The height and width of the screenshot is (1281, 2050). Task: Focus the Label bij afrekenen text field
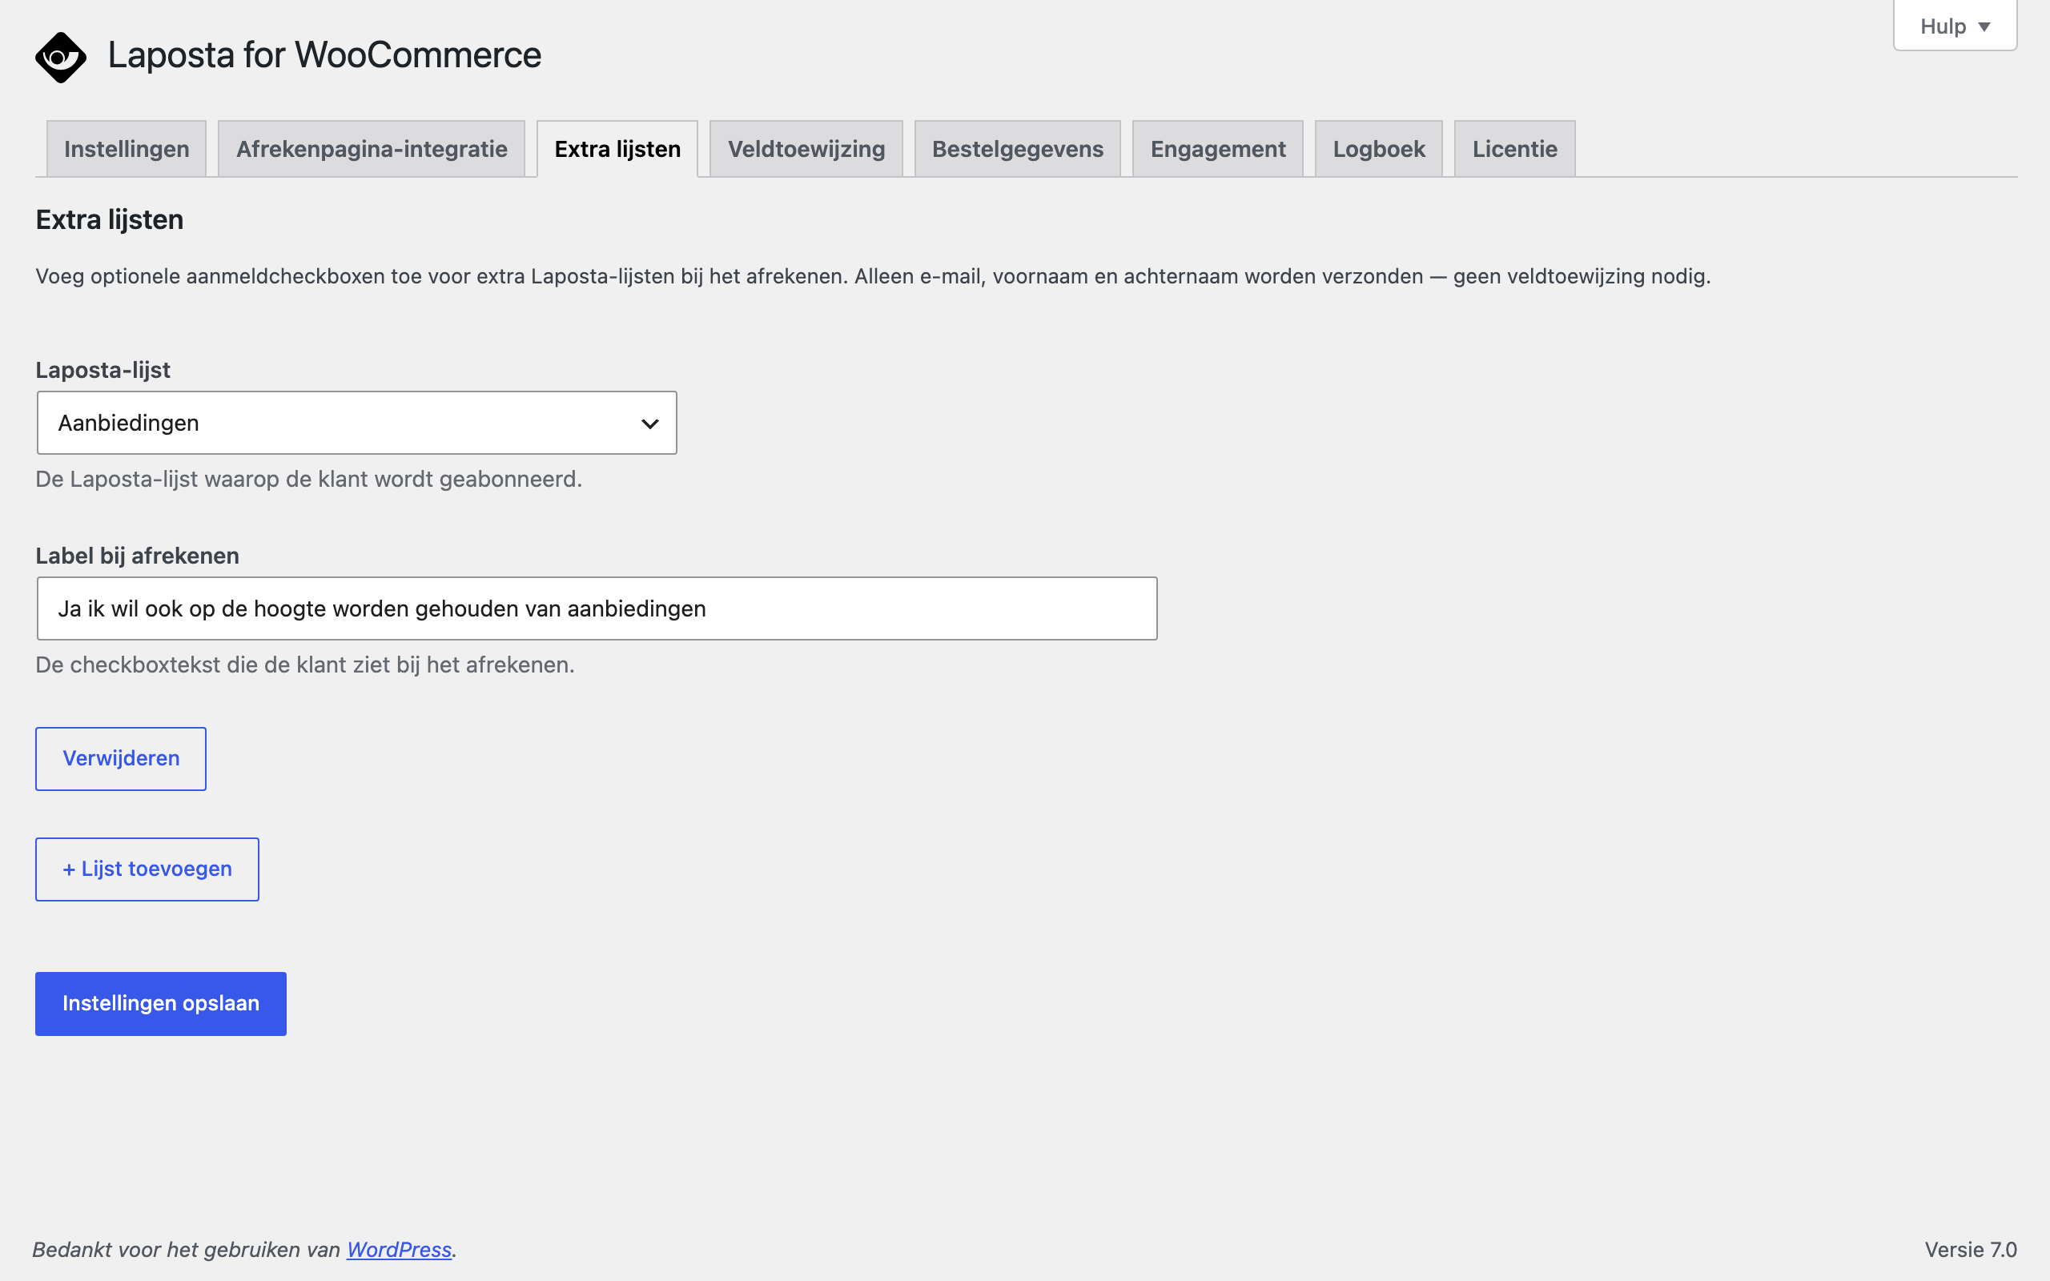point(597,608)
